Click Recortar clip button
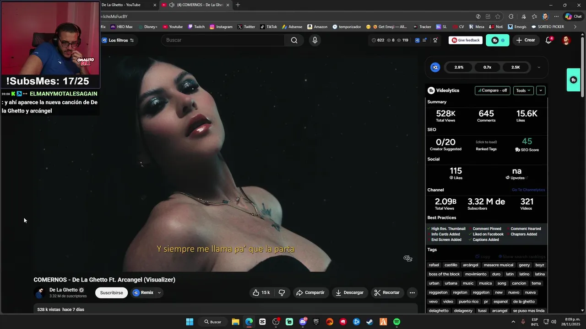586x329 pixels. pyautogui.click(x=387, y=292)
